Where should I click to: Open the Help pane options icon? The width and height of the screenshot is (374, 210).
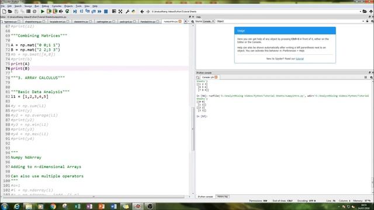[372, 22]
